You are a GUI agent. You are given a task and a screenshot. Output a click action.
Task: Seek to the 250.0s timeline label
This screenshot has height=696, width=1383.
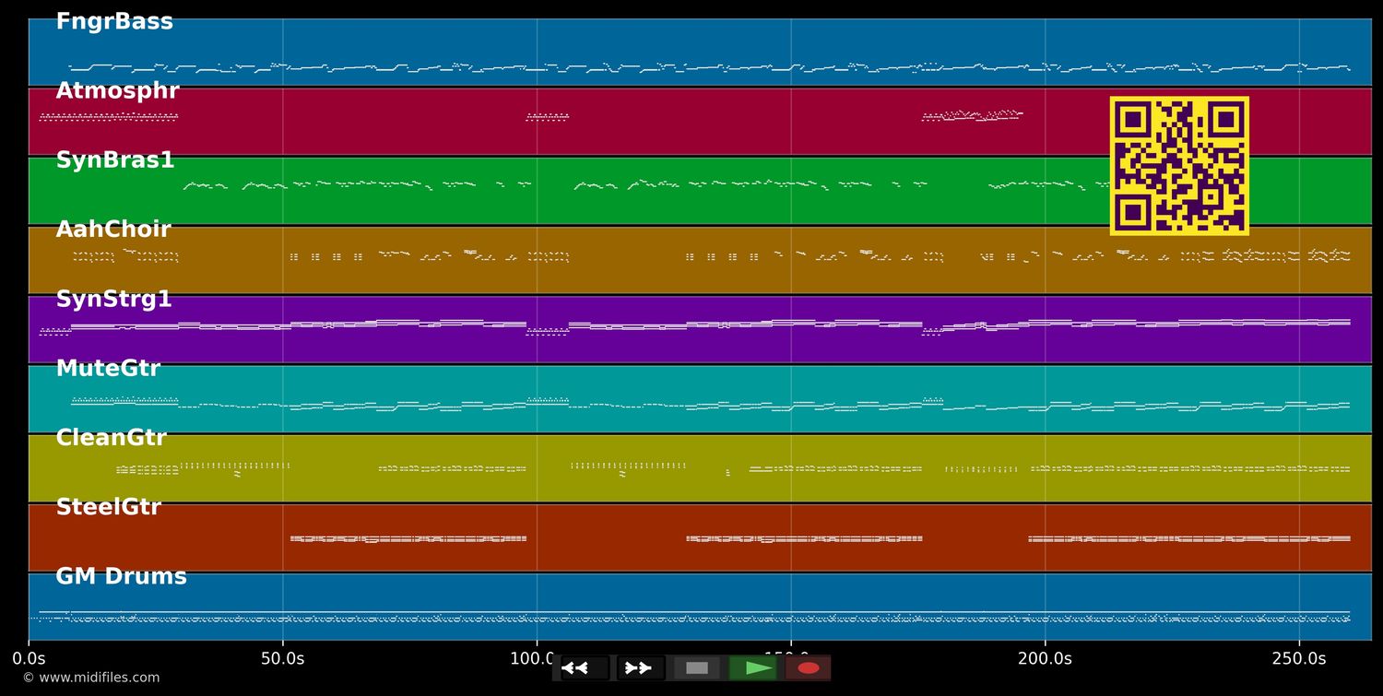[1299, 658]
